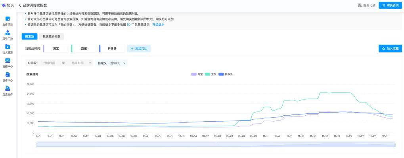The height and width of the screenshot is (158, 404).
Task: Switch to 我收藏的指数 tab
Action: click(52, 36)
